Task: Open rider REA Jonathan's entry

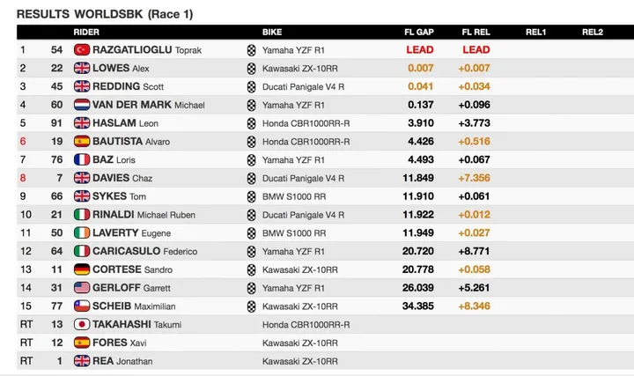Action: (x=122, y=361)
